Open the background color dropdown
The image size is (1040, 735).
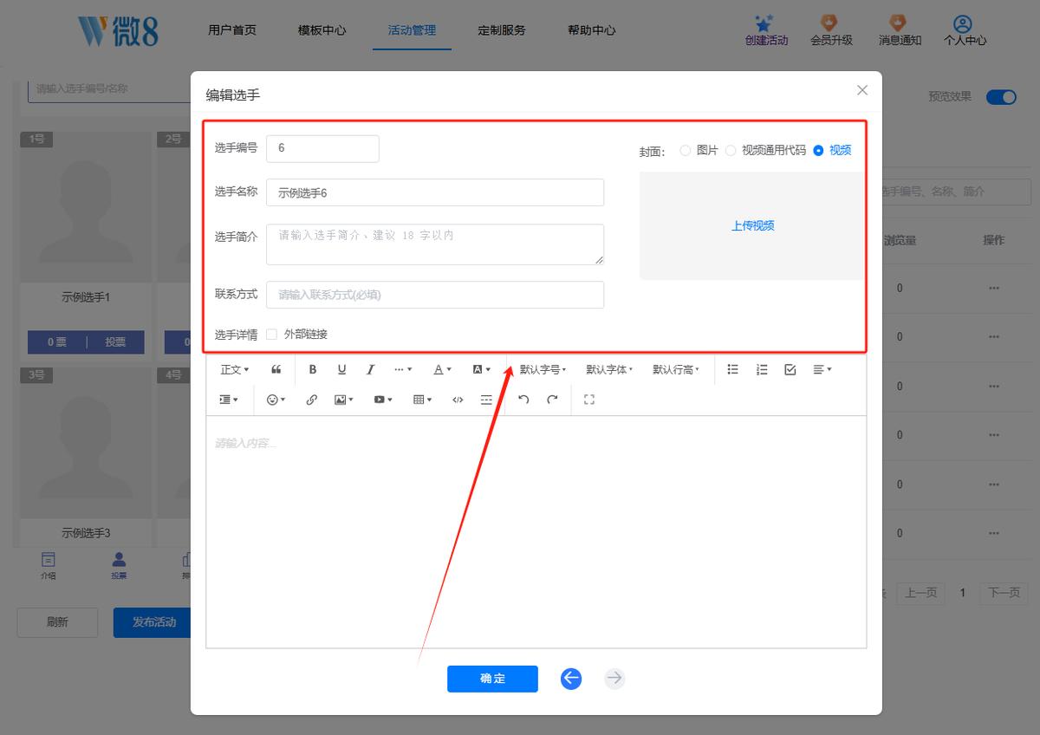[x=482, y=369]
